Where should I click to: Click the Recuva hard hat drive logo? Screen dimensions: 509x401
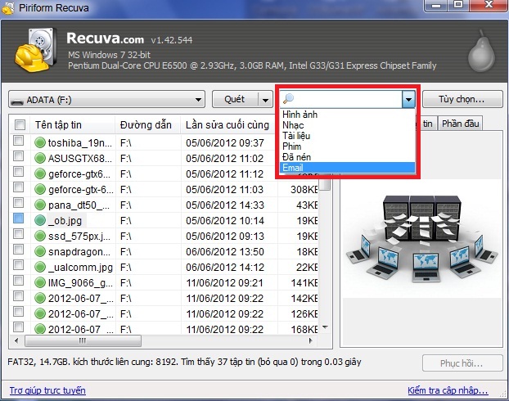click(34, 50)
